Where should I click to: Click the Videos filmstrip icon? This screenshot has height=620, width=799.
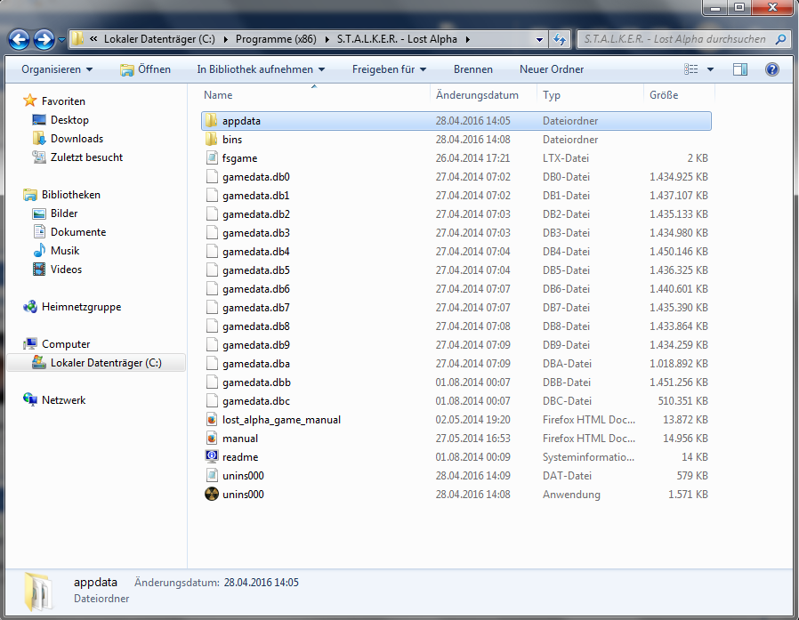(x=39, y=269)
